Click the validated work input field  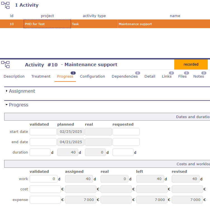[43, 179]
